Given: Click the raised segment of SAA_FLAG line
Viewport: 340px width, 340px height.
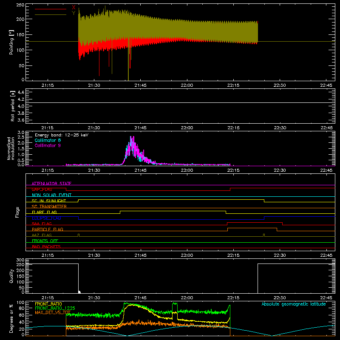Looking at the screenshot, I should 255,222.
